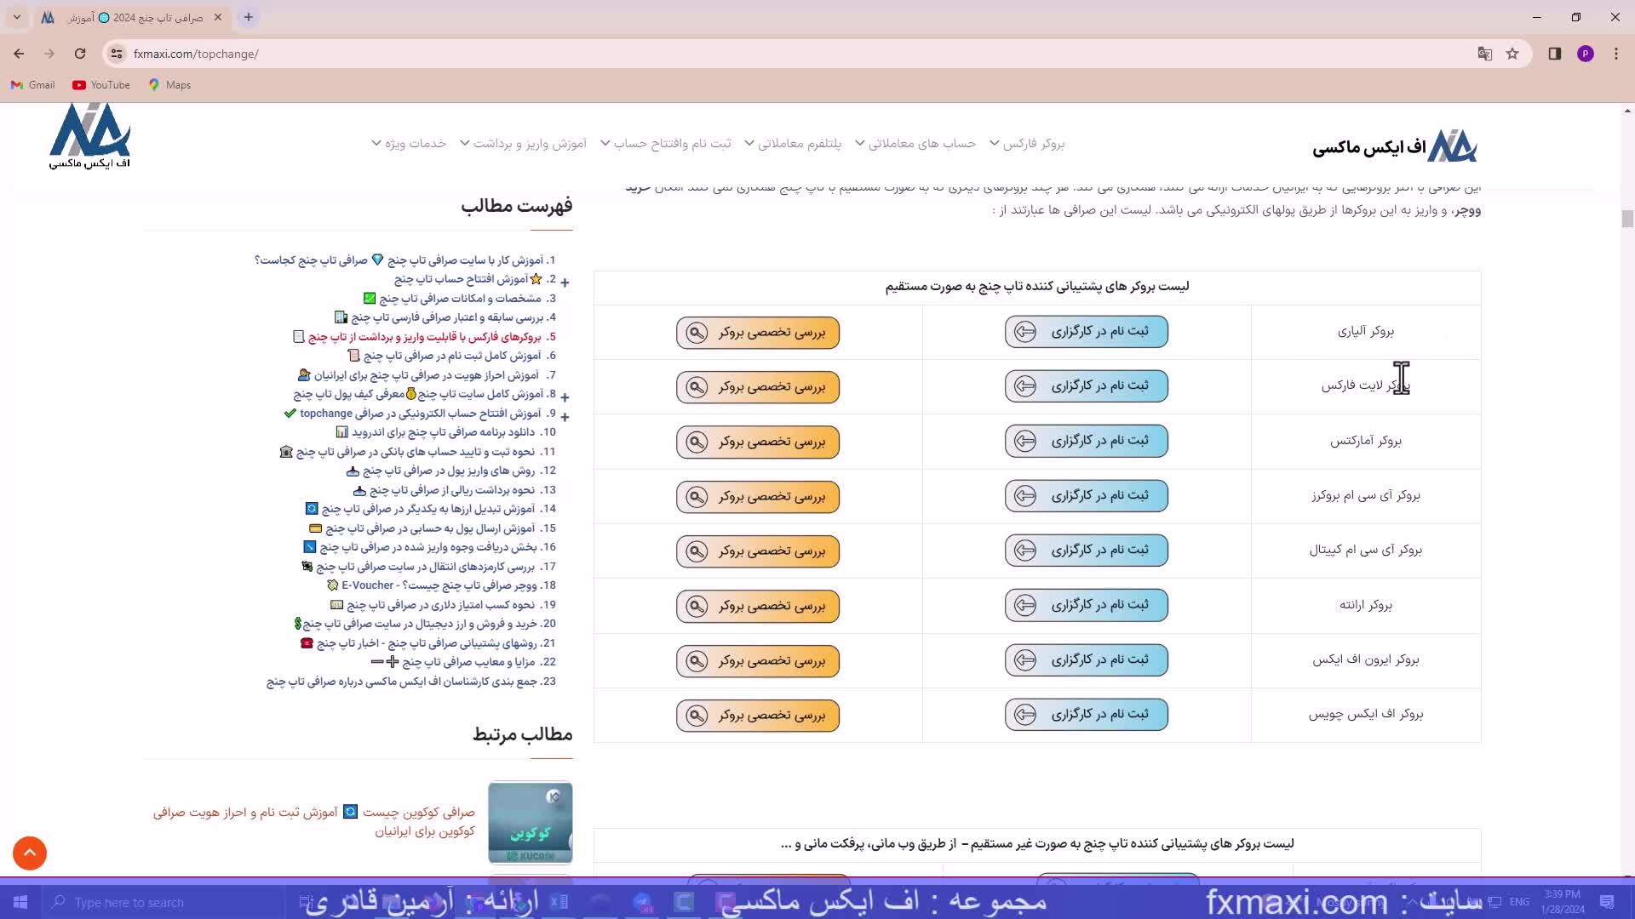Image resolution: width=1635 pixels, height=919 pixels.
Task: Click the browser reload button
Action: [x=80, y=54]
